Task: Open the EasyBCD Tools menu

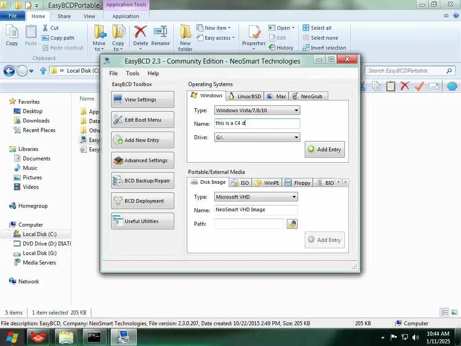Action: (133, 73)
